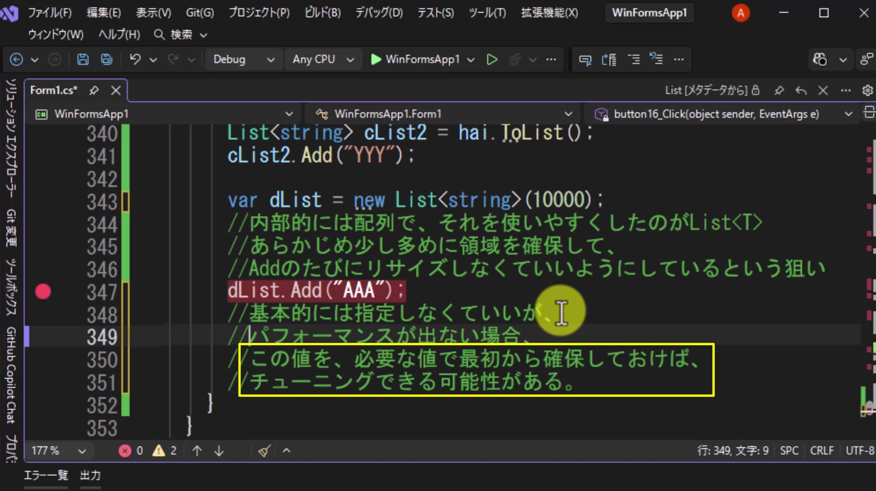Toggle the breakpoint on line 347
The height and width of the screenshot is (491, 876).
click(43, 292)
